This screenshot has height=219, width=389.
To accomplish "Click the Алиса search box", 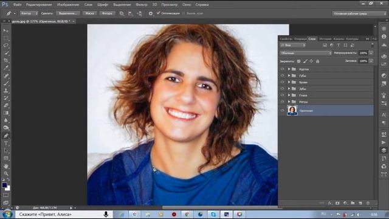I will click(x=64, y=214).
